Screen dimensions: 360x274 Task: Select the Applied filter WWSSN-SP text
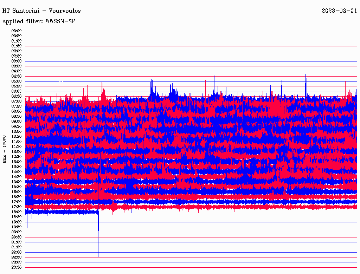[39, 21]
